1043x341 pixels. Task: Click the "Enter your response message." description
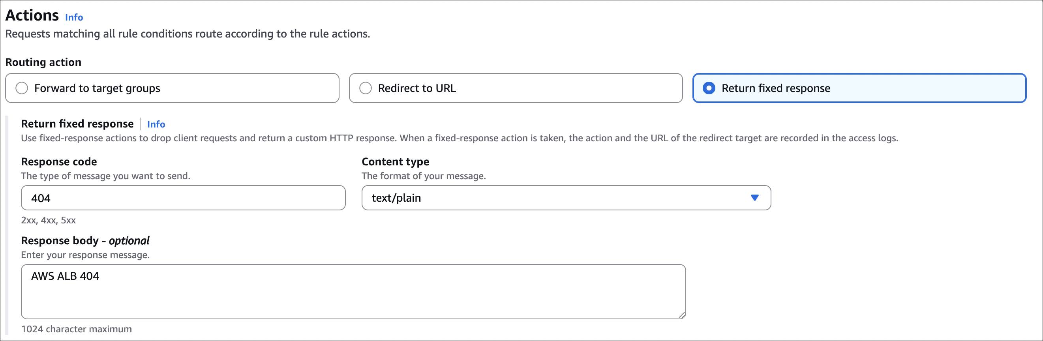click(85, 255)
